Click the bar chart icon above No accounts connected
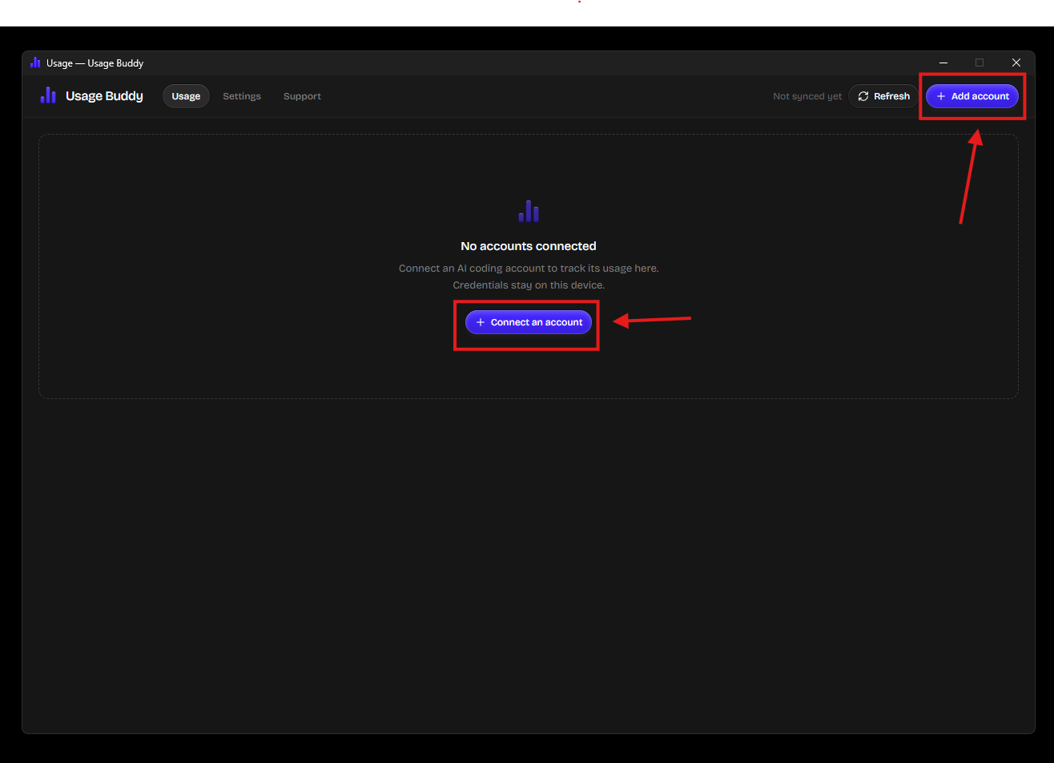This screenshot has width=1054, height=763. point(529,211)
